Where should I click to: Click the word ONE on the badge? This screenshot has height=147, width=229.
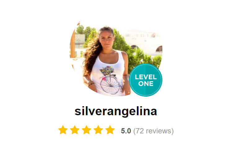point(146,84)
